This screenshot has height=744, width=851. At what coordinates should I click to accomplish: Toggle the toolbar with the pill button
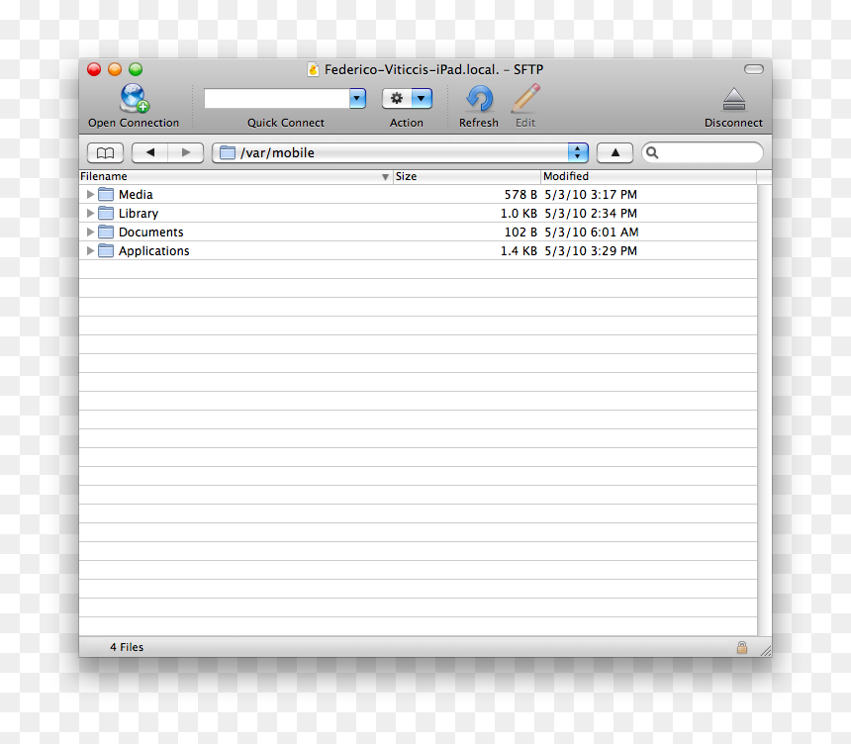click(754, 69)
